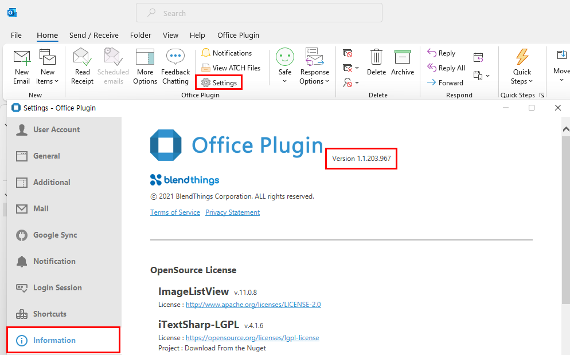
Task: Open Feedback Chatting
Action: [175, 67]
